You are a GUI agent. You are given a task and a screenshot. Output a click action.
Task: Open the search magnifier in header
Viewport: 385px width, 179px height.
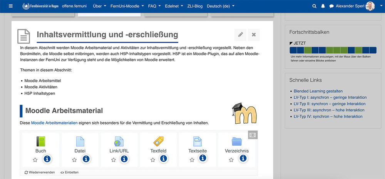(x=314, y=7)
